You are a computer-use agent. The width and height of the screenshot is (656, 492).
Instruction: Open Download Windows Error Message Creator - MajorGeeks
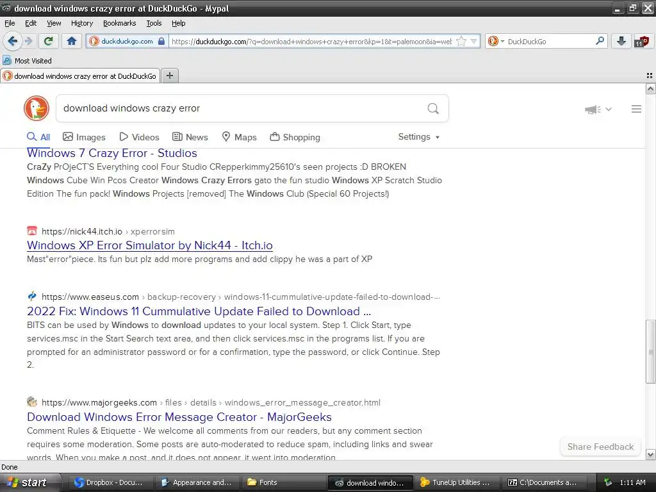point(179,417)
